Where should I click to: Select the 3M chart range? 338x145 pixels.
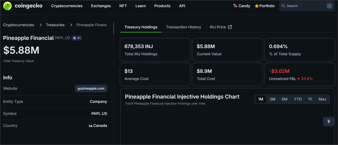pos(272,99)
